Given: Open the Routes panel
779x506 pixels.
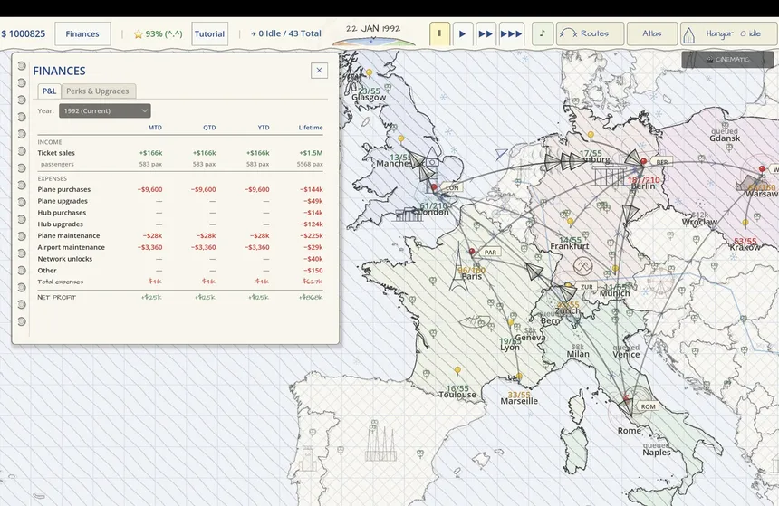Looking at the screenshot, I should tap(590, 33).
